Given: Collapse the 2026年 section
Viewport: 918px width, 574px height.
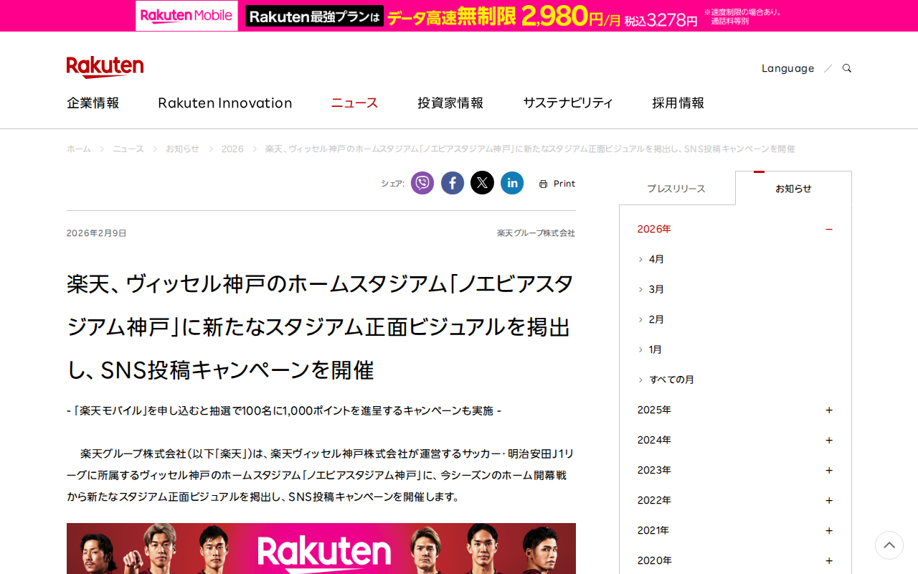Looking at the screenshot, I should 829,230.
